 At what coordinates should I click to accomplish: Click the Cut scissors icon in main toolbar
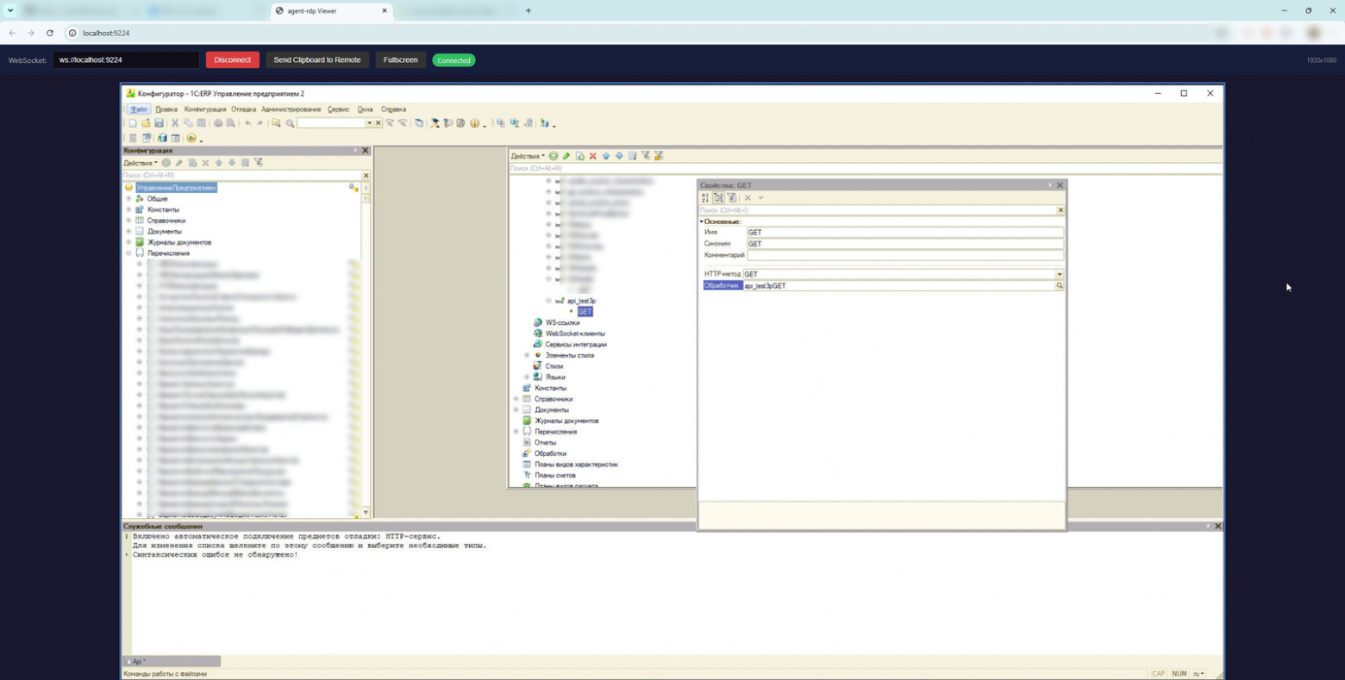tap(175, 123)
